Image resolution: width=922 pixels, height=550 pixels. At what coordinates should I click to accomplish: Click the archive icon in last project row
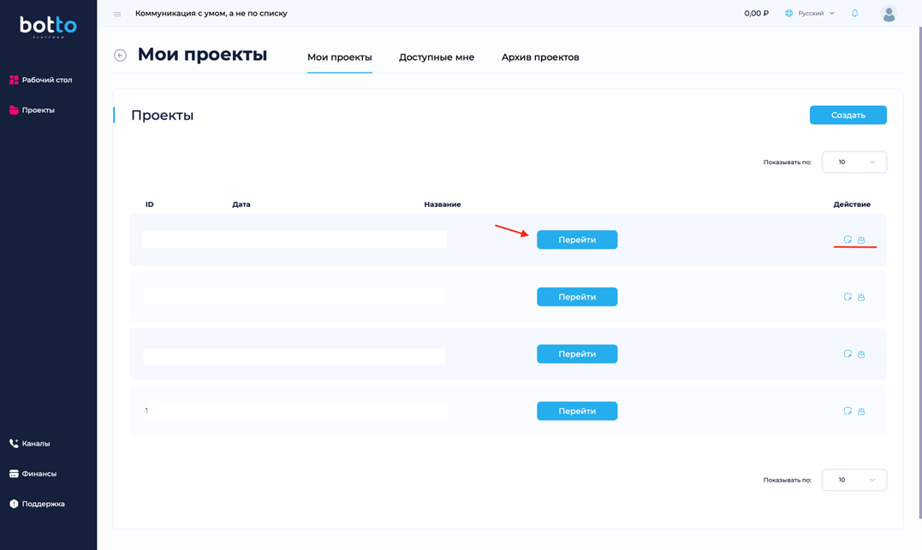(861, 411)
